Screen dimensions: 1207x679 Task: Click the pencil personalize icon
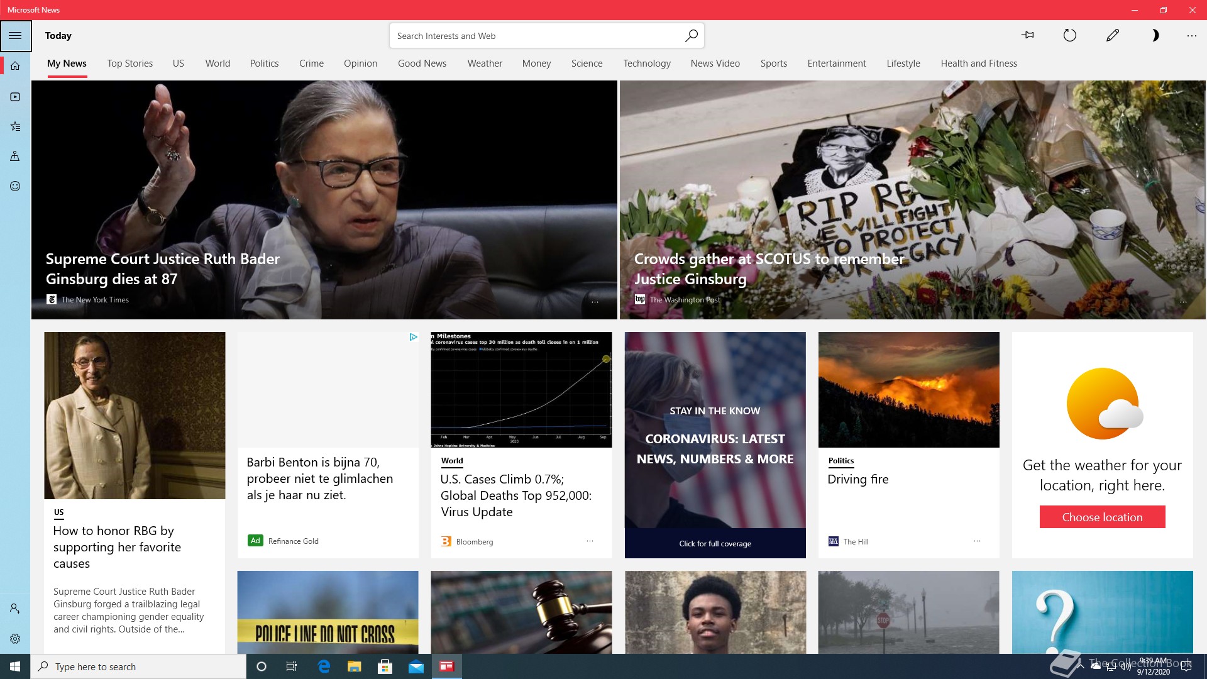(1112, 35)
